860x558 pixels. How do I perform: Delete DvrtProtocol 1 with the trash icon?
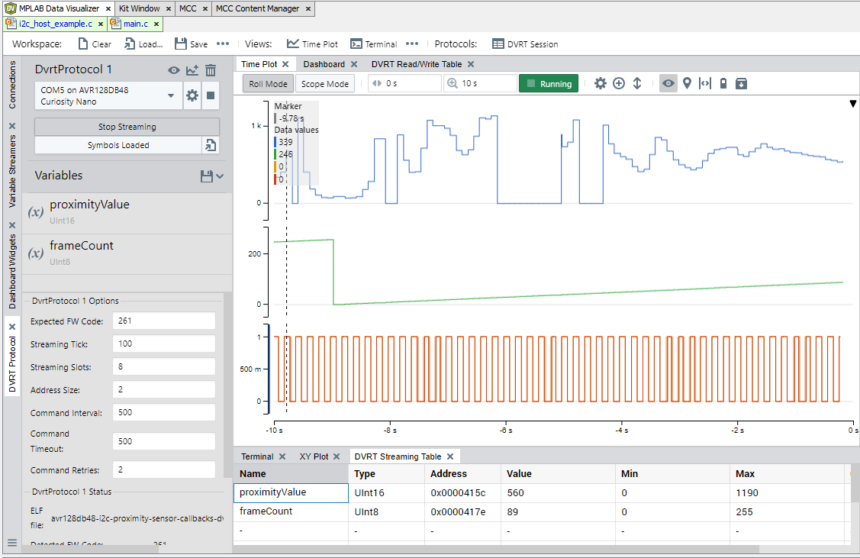click(x=211, y=70)
